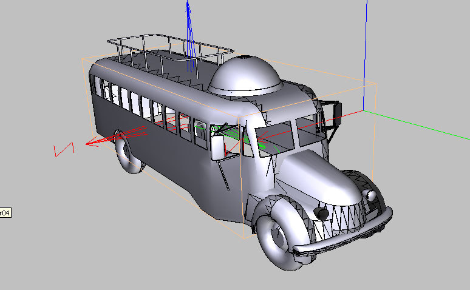Click the left windshield pane
The width and height of the screenshot is (470, 290).
267,141
